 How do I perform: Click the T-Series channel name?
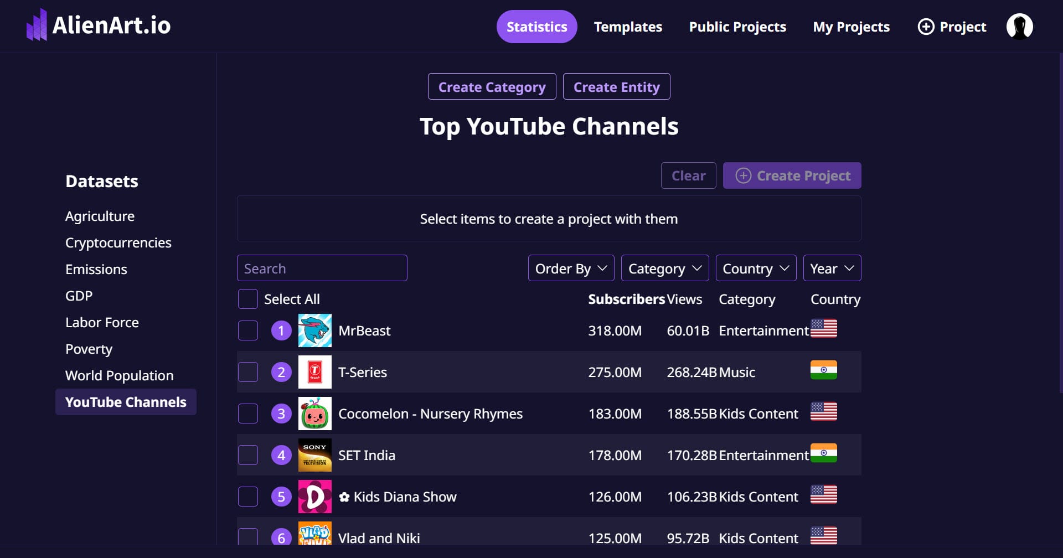[363, 372]
